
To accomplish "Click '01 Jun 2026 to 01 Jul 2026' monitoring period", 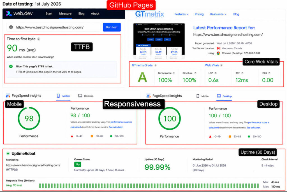I will coord(209,165).
